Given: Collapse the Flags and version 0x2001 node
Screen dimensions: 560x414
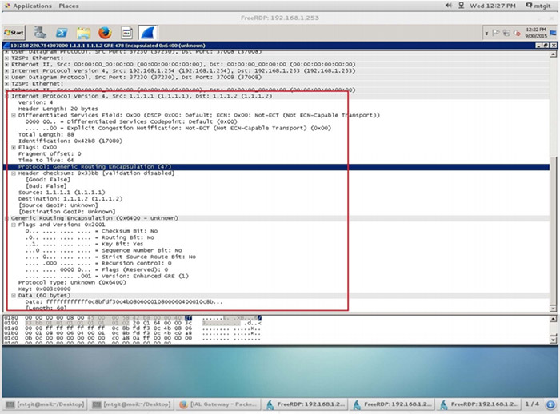Looking at the screenshot, I should 14,225.
